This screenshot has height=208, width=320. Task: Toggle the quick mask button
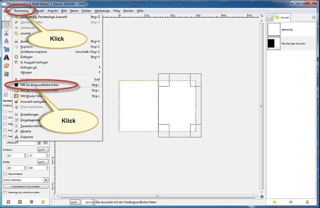point(54,196)
